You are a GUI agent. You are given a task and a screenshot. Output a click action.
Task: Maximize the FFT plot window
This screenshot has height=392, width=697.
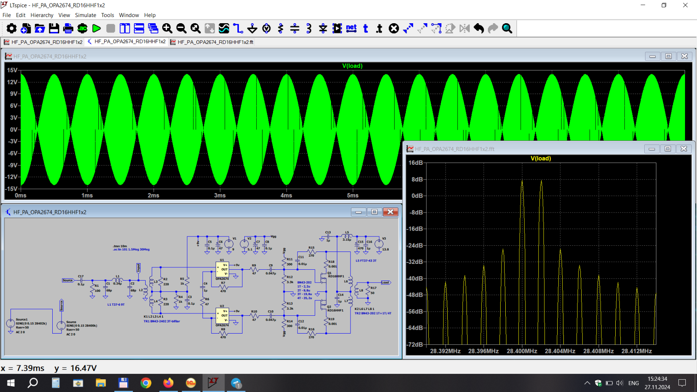[668, 149]
